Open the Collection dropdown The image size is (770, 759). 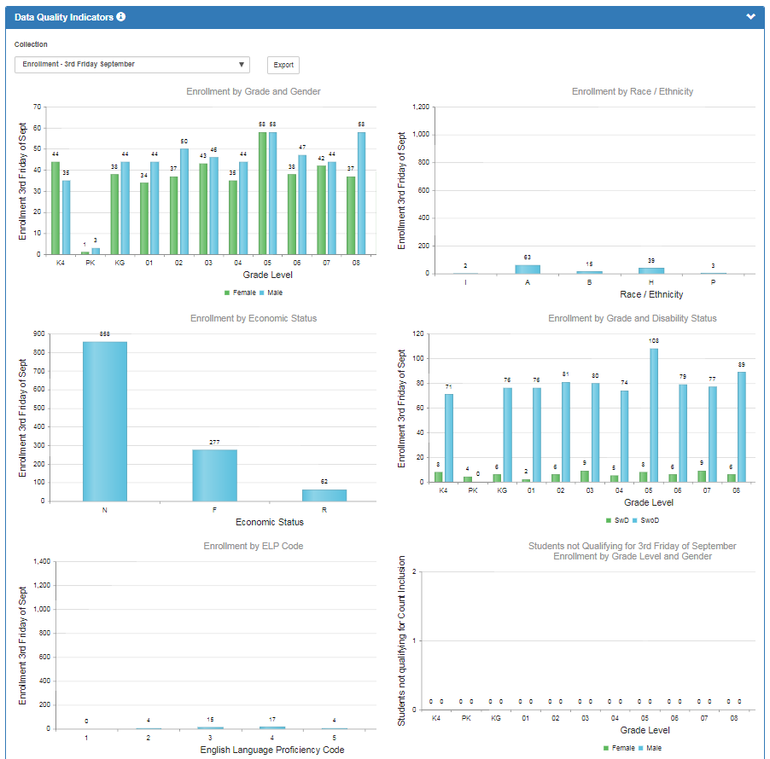click(132, 64)
